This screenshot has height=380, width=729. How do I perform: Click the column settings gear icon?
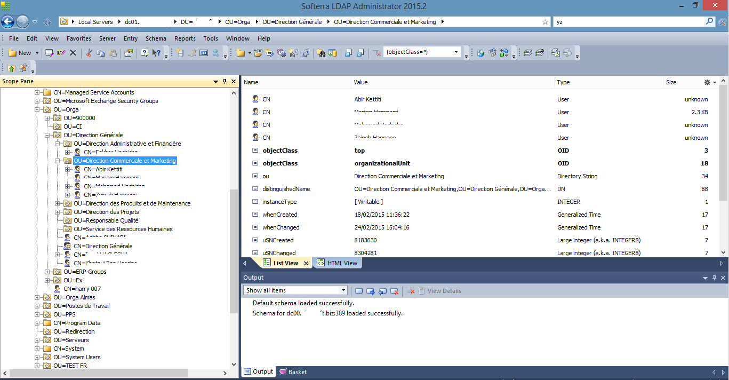pyautogui.click(x=707, y=82)
